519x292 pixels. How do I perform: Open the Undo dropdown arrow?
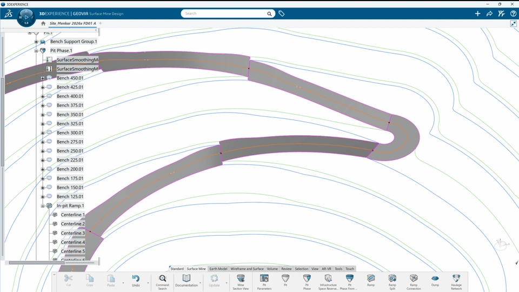click(x=148, y=283)
